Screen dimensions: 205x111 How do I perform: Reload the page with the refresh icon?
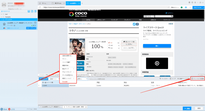coord(40,7)
